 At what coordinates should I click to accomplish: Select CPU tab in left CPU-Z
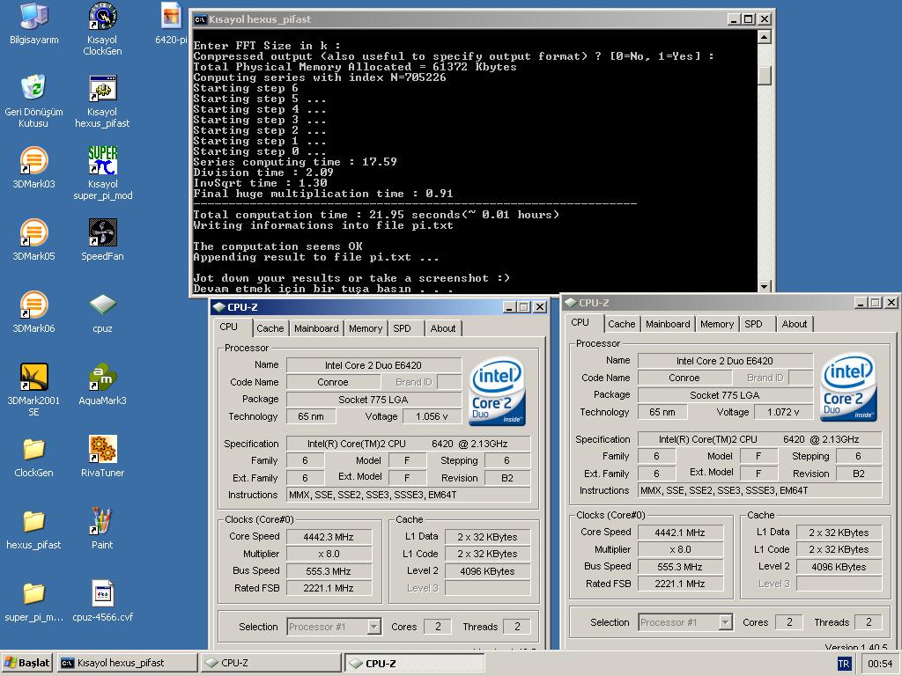click(229, 327)
